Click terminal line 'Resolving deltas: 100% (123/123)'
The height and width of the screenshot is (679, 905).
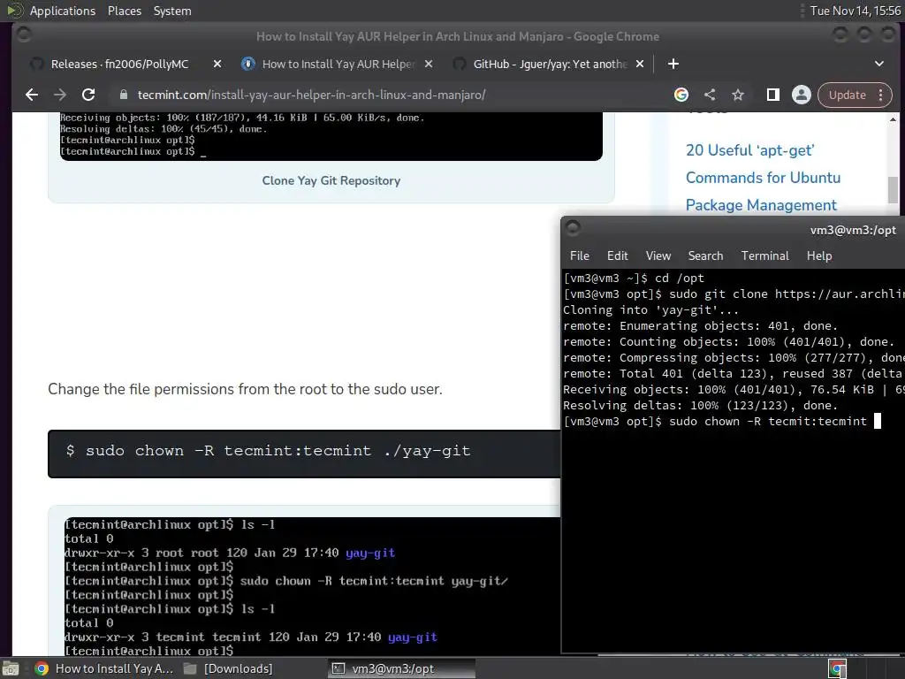(x=700, y=405)
